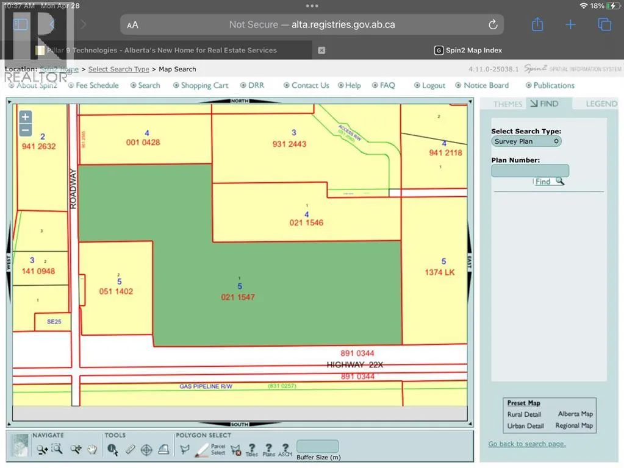Click the print map icon
Screen dimensions: 624x468
pyautogui.click(x=163, y=450)
